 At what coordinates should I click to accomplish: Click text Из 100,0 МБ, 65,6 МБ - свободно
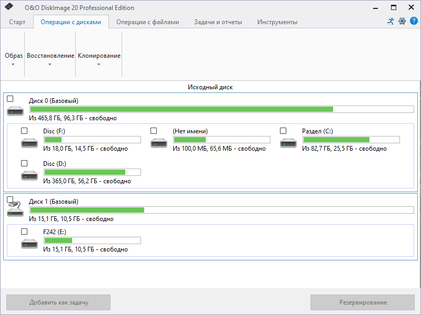click(219, 149)
